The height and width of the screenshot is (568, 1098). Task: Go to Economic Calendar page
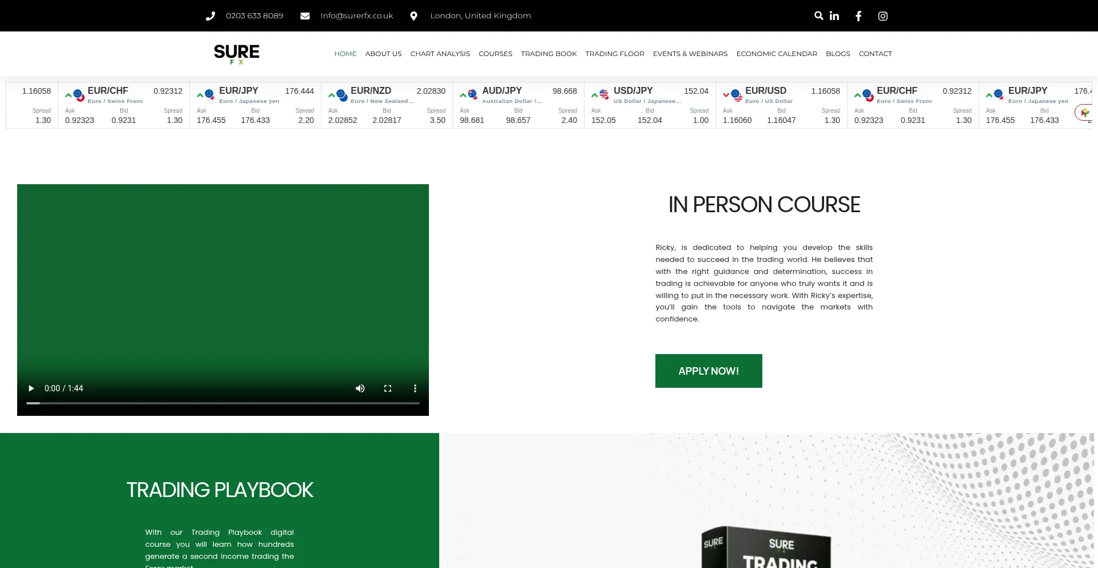[777, 54]
